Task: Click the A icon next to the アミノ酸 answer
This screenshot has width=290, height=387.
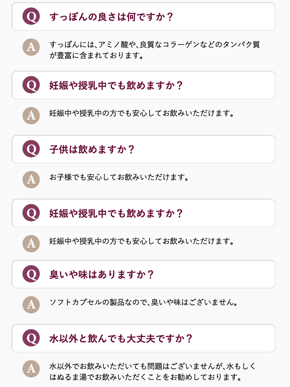Action: 31,47
